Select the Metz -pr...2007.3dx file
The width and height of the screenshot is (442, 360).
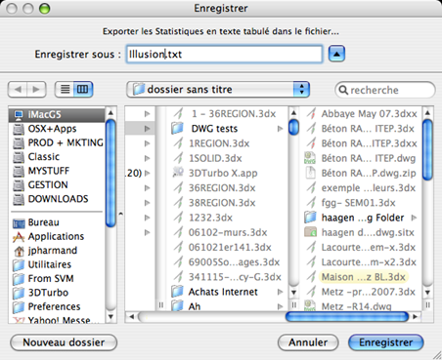[361, 292]
